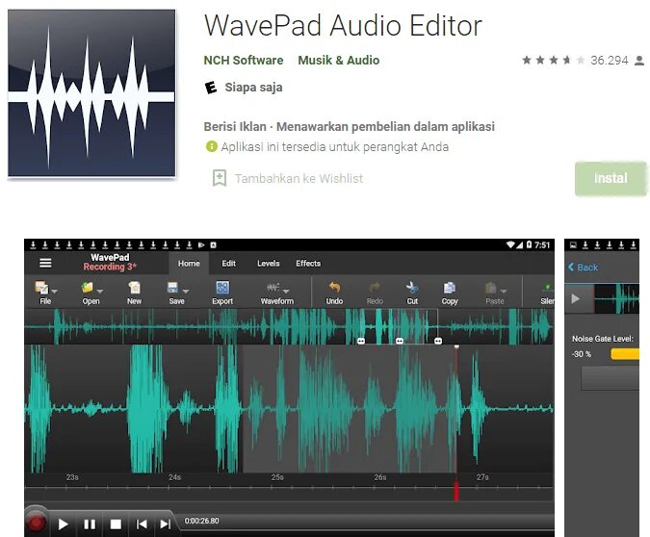
Task: Click the star rating display
Action: pos(554,61)
